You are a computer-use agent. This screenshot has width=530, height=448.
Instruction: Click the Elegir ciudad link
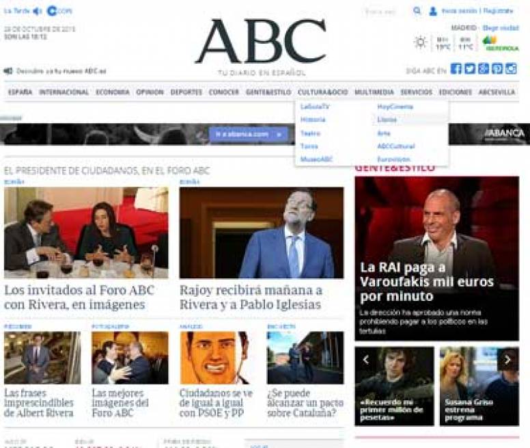[501, 28]
